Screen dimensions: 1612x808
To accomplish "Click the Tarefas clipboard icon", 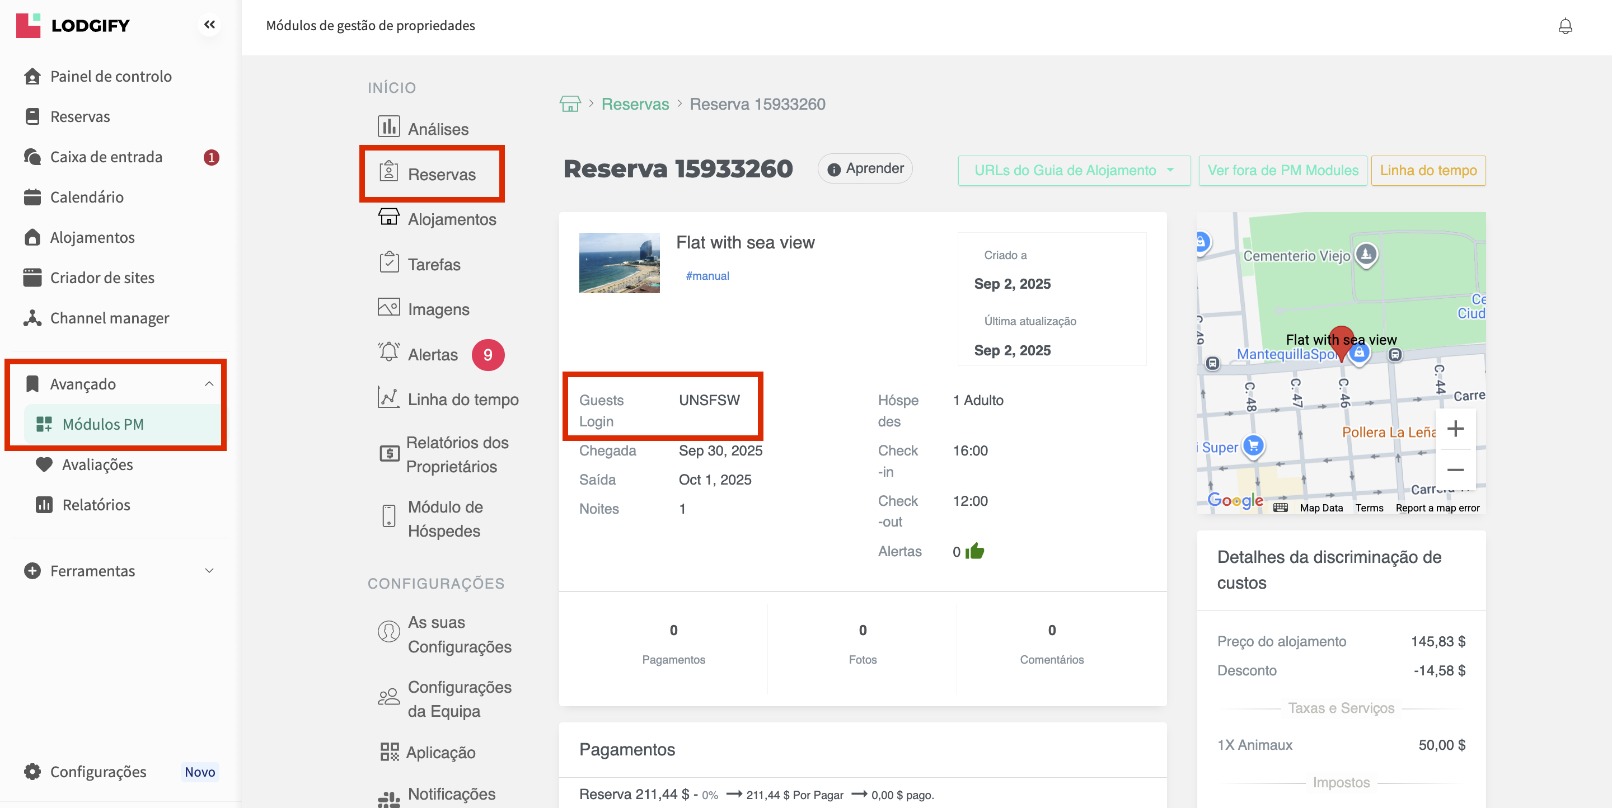I will coord(388,262).
